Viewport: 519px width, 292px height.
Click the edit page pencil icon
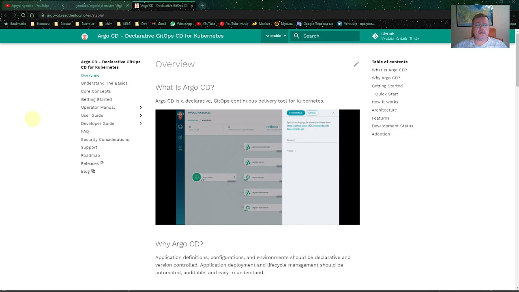tap(356, 64)
